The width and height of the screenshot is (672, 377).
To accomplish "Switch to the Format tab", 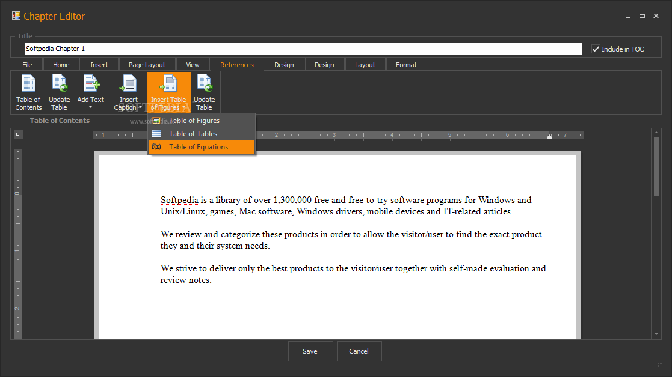I will tap(406, 65).
